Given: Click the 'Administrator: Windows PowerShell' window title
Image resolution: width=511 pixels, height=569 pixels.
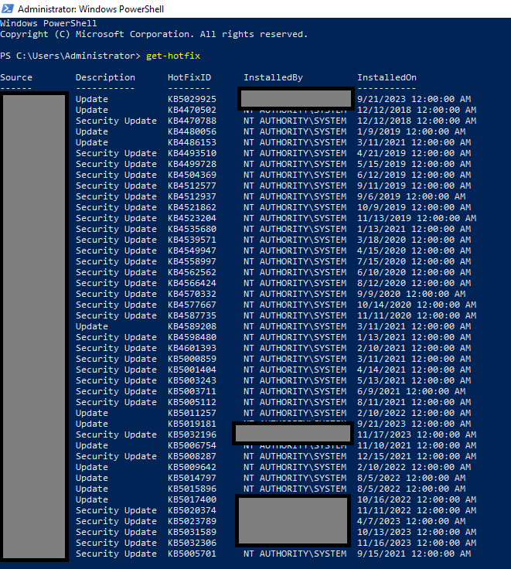Looking at the screenshot, I should (90, 9).
